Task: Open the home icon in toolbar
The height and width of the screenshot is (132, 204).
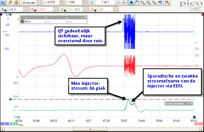Action: tap(16, 2)
